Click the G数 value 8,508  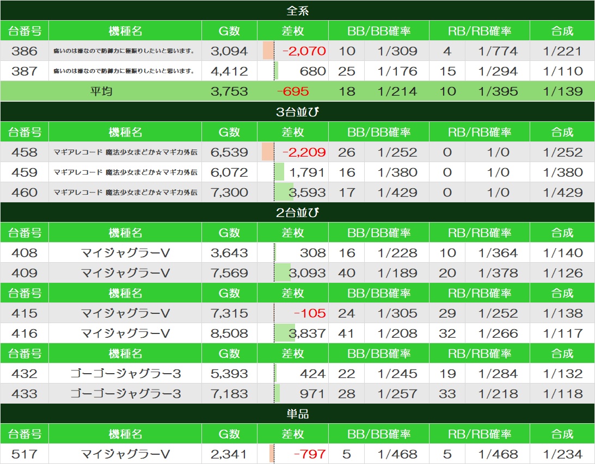[229, 333]
